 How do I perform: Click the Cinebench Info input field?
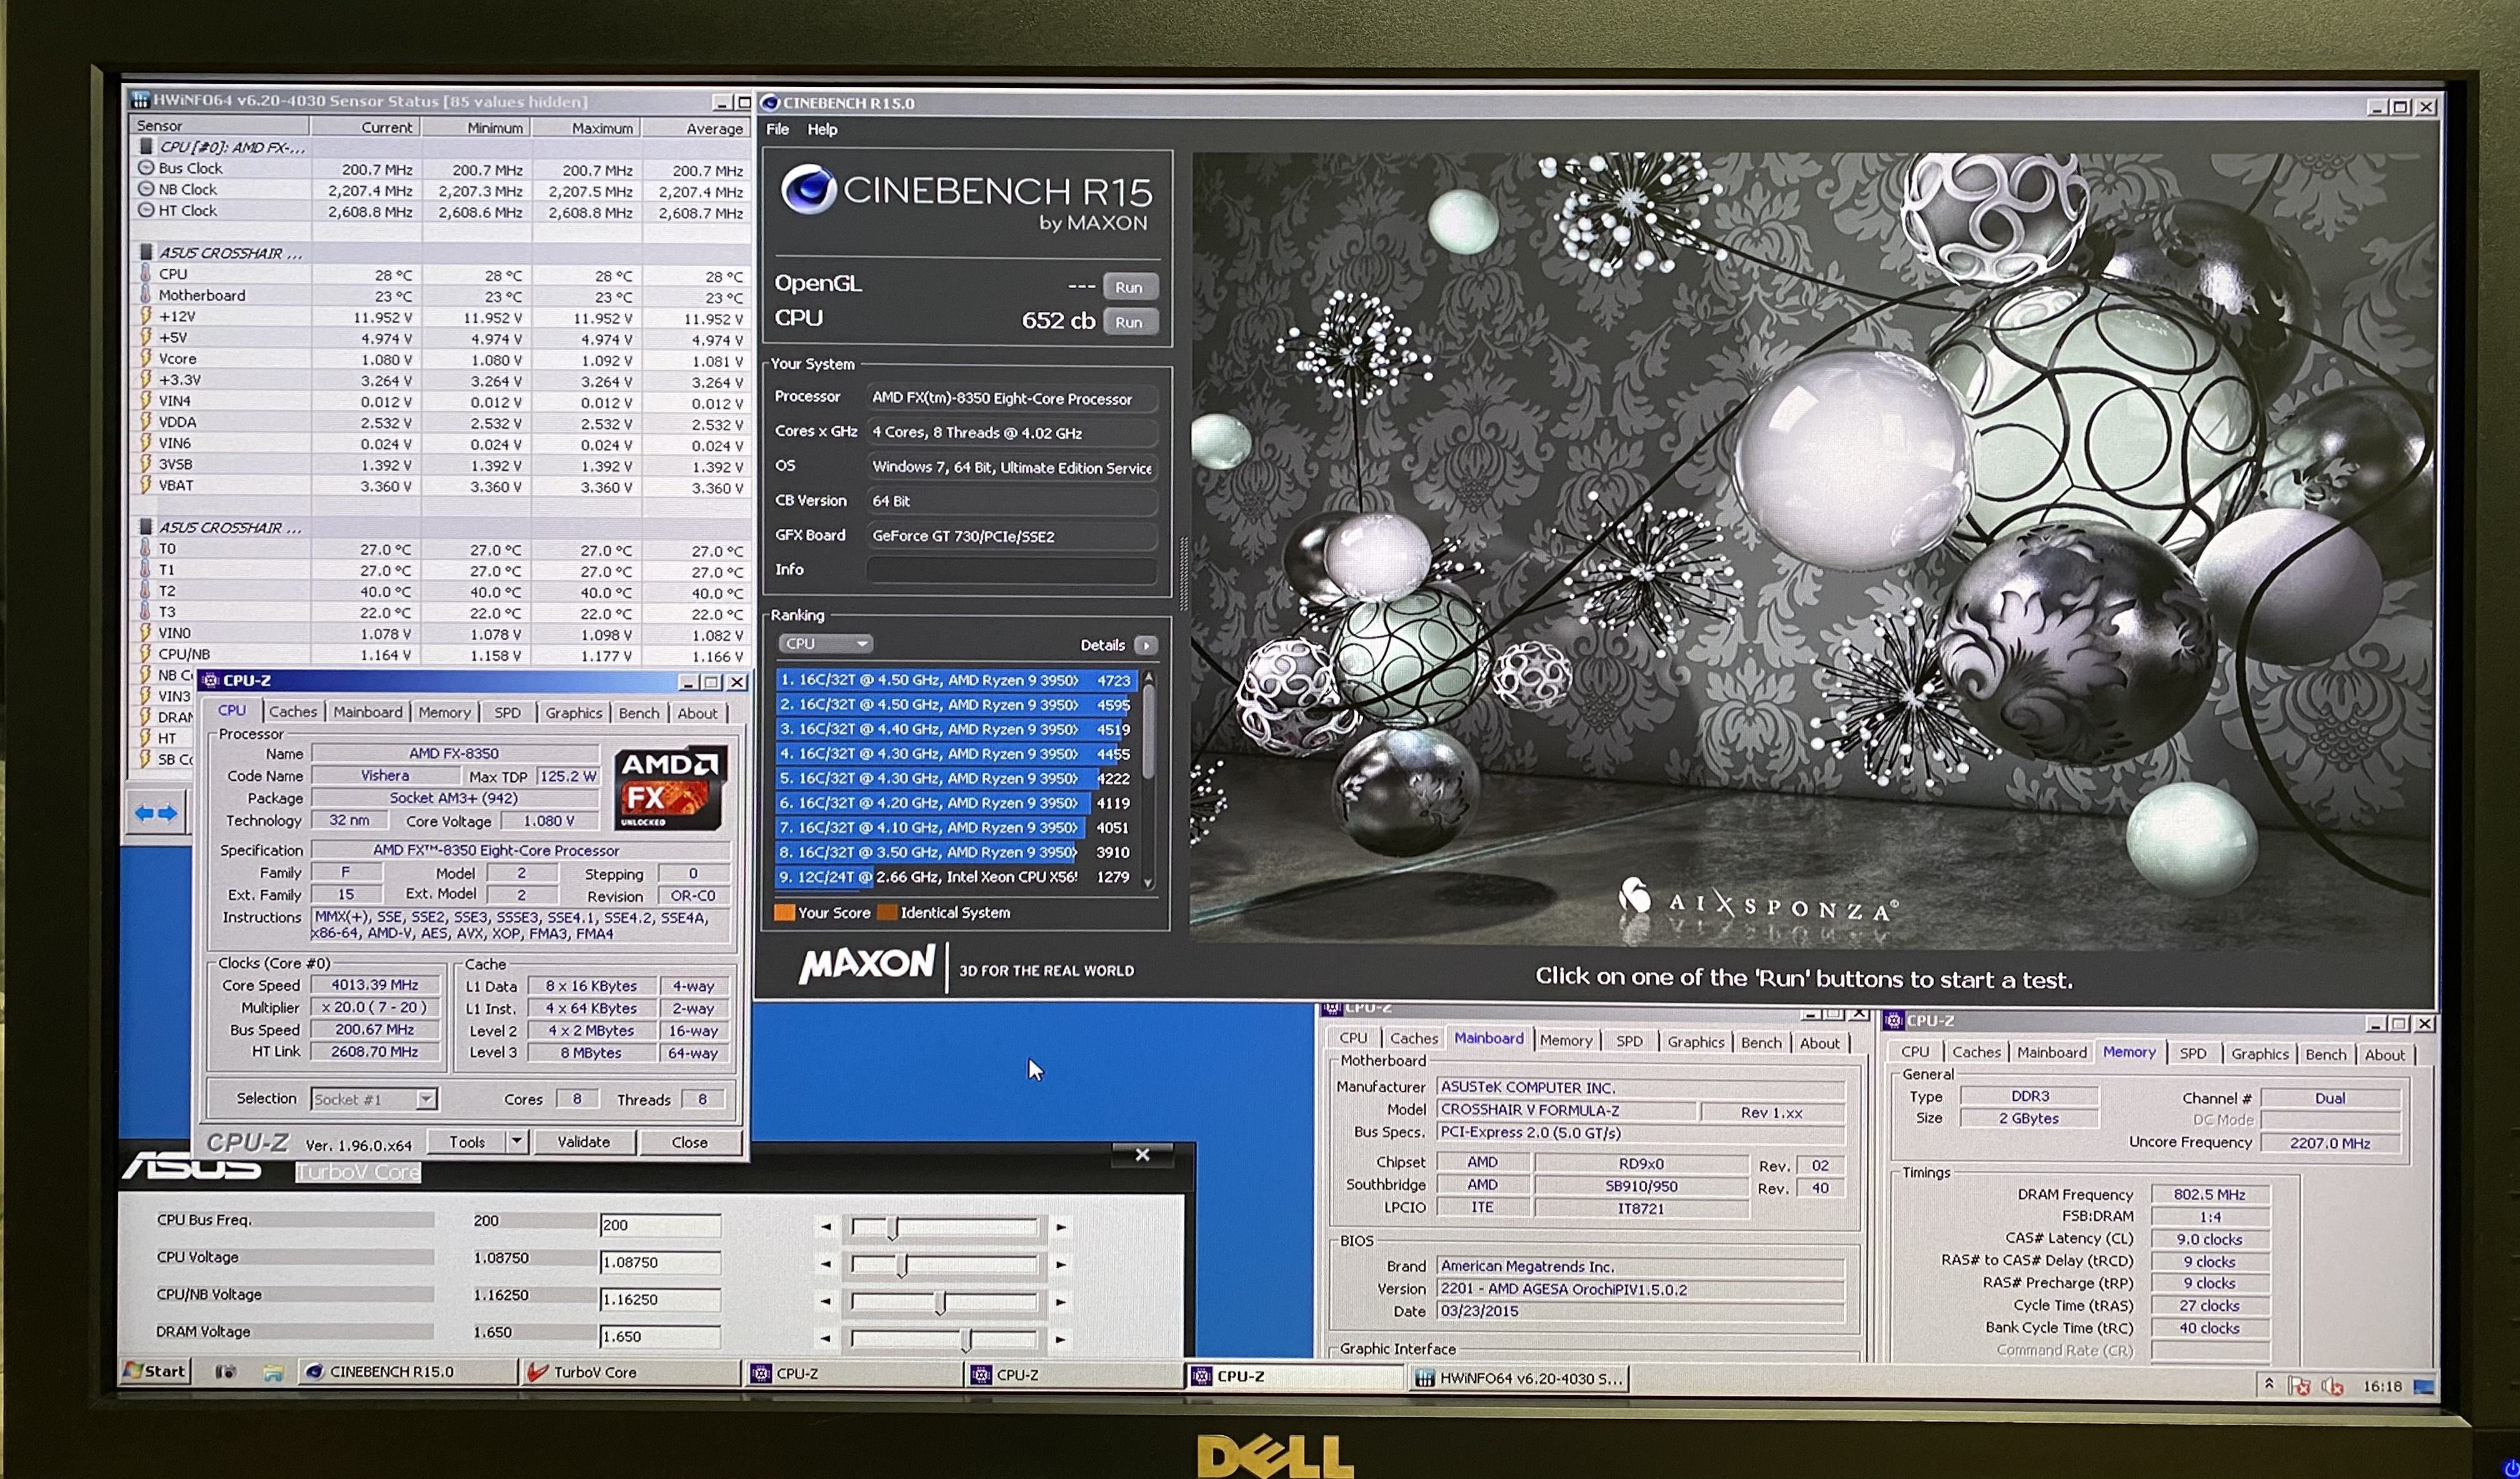pos(1011,570)
